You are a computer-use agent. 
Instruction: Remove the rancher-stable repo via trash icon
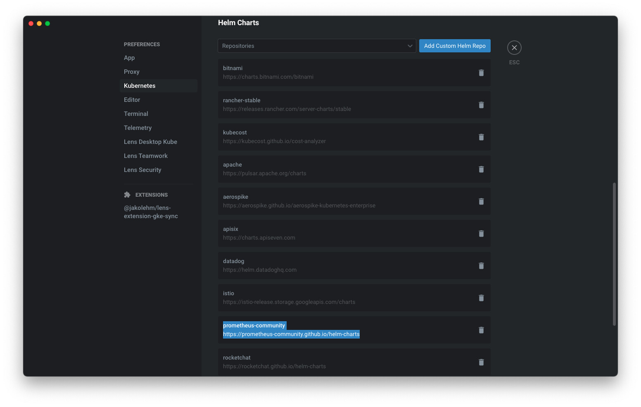tap(481, 105)
